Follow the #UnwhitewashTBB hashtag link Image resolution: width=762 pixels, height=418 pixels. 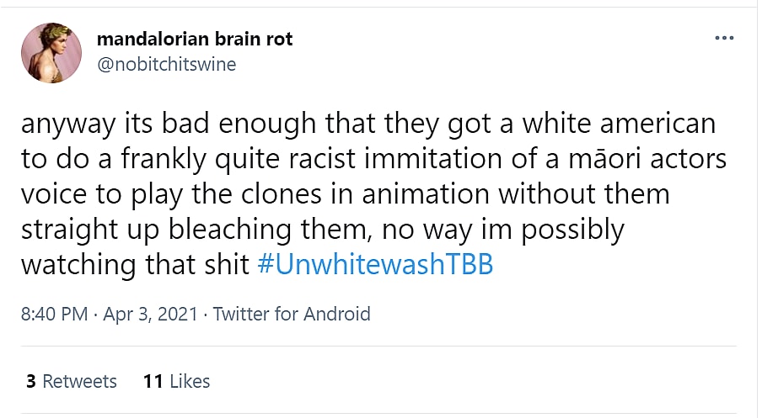tap(373, 265)
